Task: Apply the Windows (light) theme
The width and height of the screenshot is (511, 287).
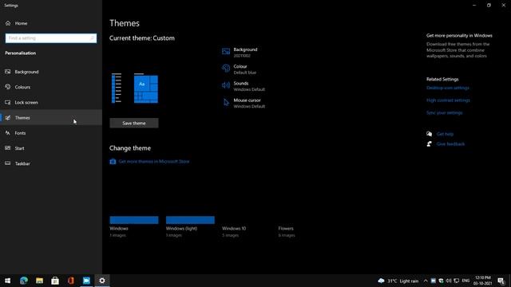Action: pyautogui.click(x=190, y=220)
